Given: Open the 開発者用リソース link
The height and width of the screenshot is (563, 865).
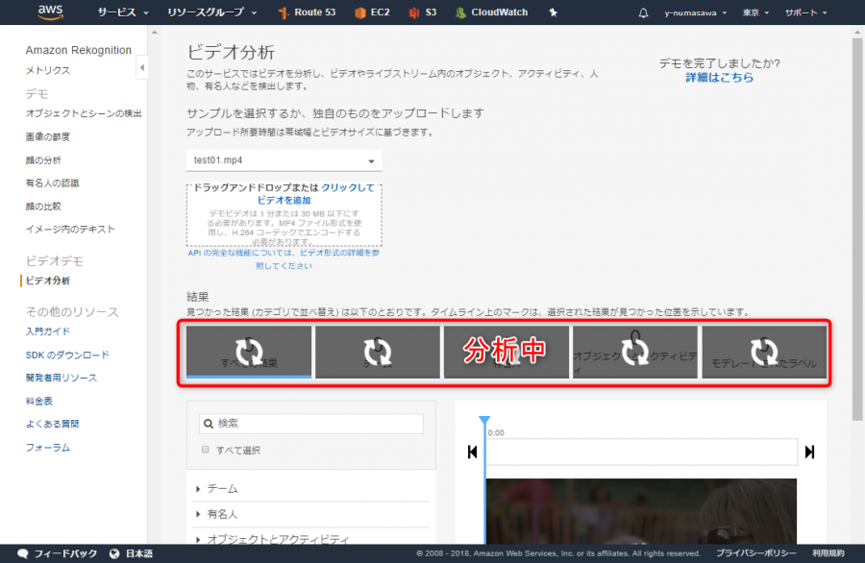Looking at the screenshot, I should coord(62,378).
